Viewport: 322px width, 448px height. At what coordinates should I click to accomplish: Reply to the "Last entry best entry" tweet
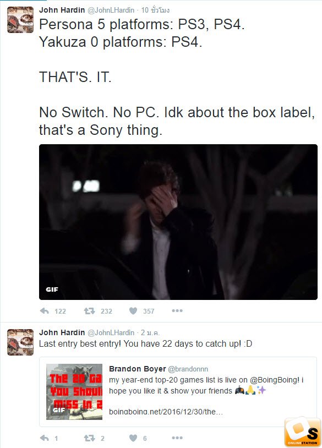point(45,438)
